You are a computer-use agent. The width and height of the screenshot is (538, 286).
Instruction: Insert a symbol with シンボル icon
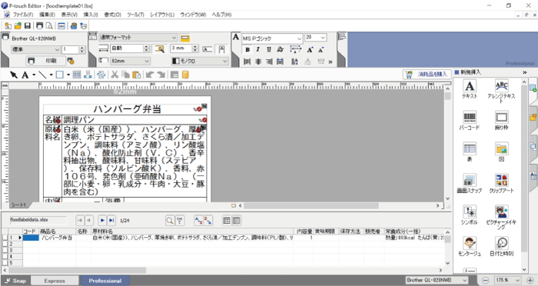coord(470,215)
